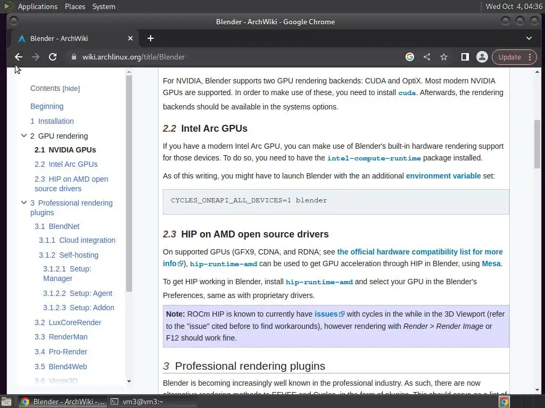The image size is (545, 408).
Task: Open hip-runtime-amd link after 'install'
Action: point(319,282)
